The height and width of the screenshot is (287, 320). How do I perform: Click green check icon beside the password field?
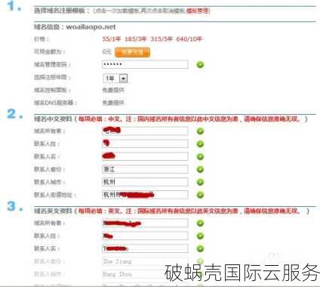click(x=200, y=65)
